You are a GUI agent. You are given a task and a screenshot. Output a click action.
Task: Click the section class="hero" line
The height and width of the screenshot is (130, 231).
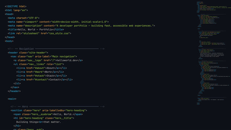(49, 110)
